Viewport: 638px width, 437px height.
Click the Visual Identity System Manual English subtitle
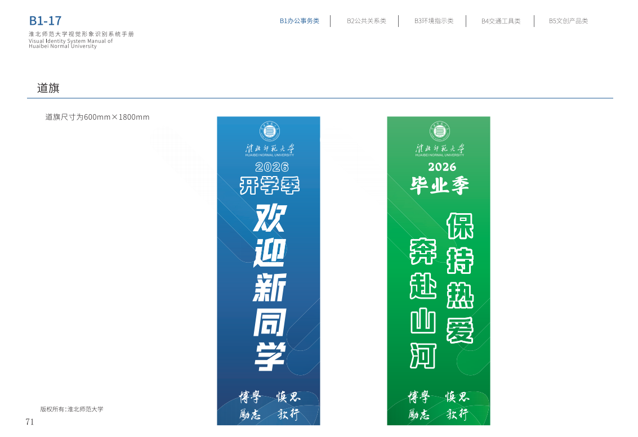[x=71, y=43]
